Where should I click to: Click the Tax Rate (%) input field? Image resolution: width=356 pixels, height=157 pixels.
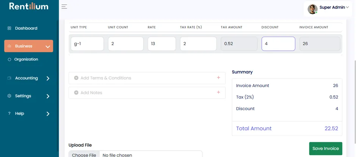(198, 44)
